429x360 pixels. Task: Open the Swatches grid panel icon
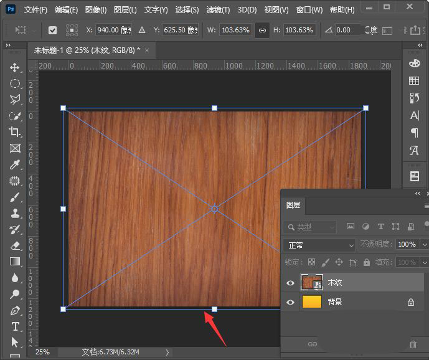click(414, 80)
